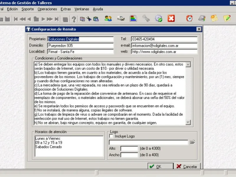The height and width of the screenshot is (177, 236).
Task: Go to first record navigation button
Action: [16, 19]
